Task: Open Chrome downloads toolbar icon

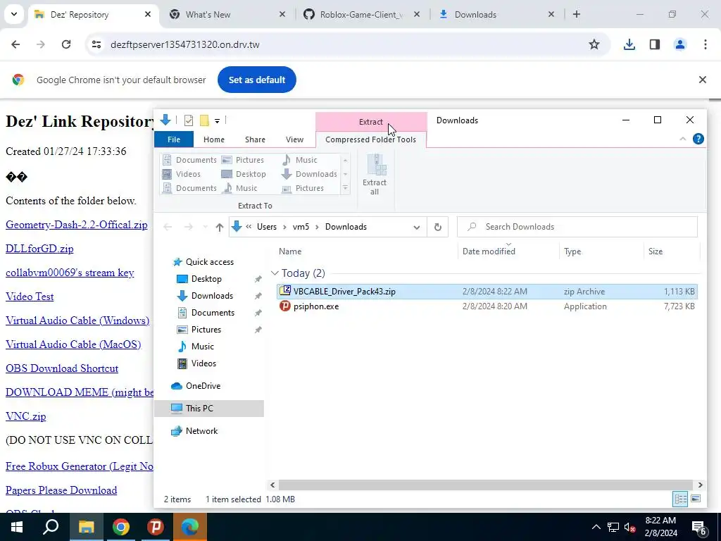Action: [629, 44]
